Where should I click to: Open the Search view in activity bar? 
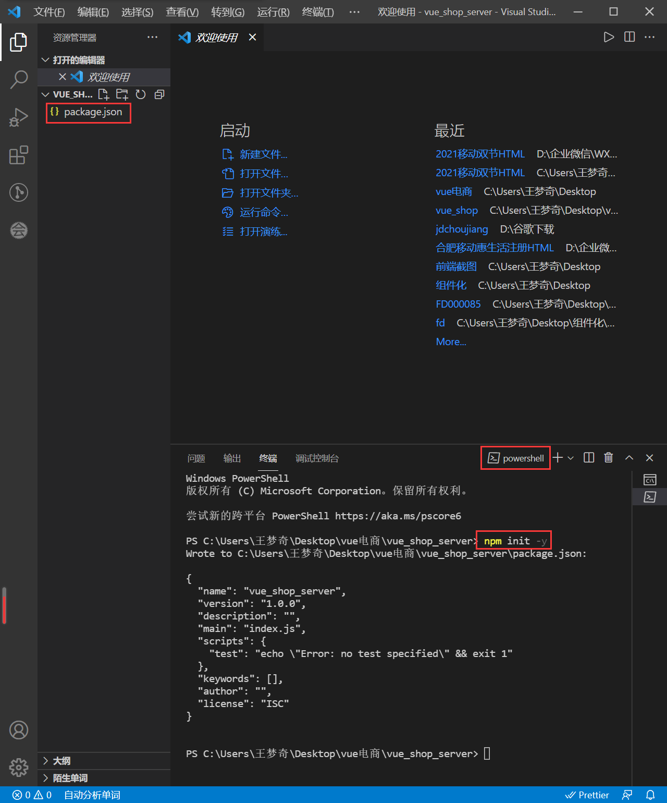19,80
